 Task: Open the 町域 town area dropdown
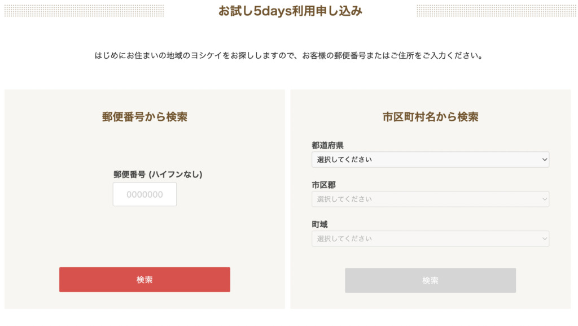click(x=430, y=238)
